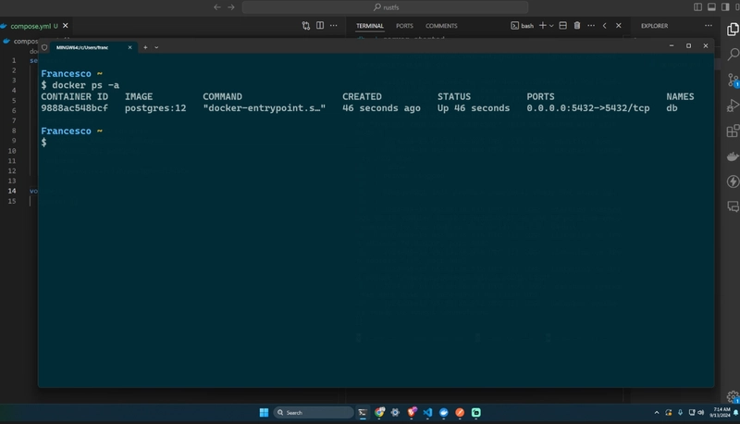The image size is (740, 424).
Task: Click the EXPLORER panel header
Action: tap(654, 26)
